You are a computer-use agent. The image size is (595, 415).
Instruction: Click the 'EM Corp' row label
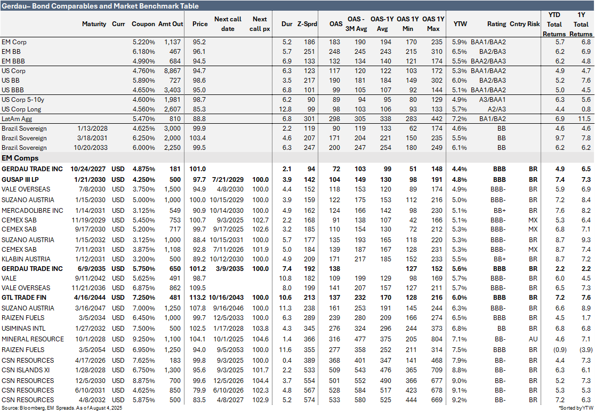(14, 42)
